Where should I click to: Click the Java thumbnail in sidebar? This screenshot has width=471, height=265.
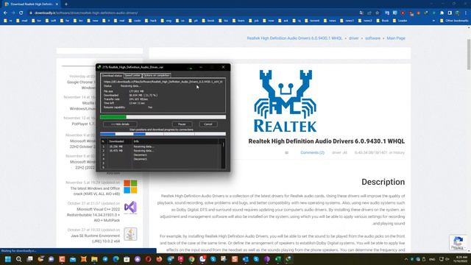point(130,234)
